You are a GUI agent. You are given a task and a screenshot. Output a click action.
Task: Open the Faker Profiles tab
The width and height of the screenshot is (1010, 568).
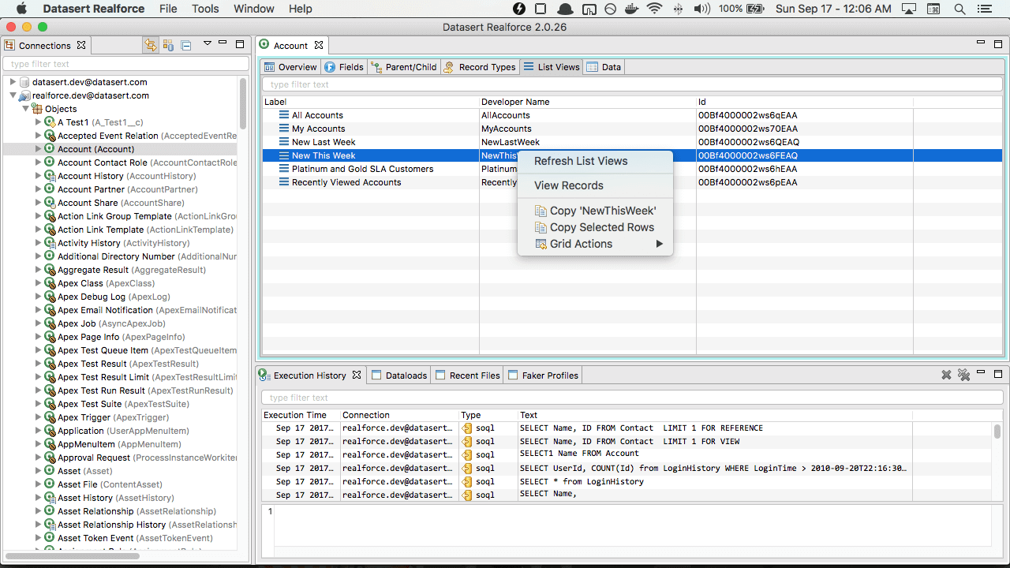[x=544, y=376]
